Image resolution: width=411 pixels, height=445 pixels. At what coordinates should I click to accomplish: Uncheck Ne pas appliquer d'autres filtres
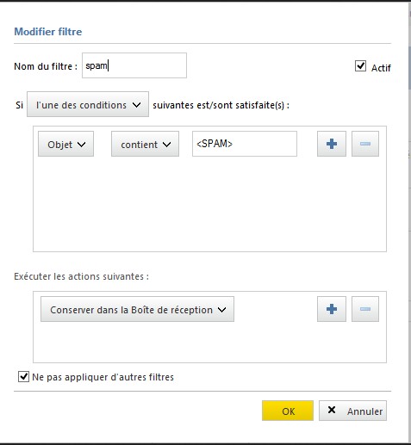click(23, 376)
